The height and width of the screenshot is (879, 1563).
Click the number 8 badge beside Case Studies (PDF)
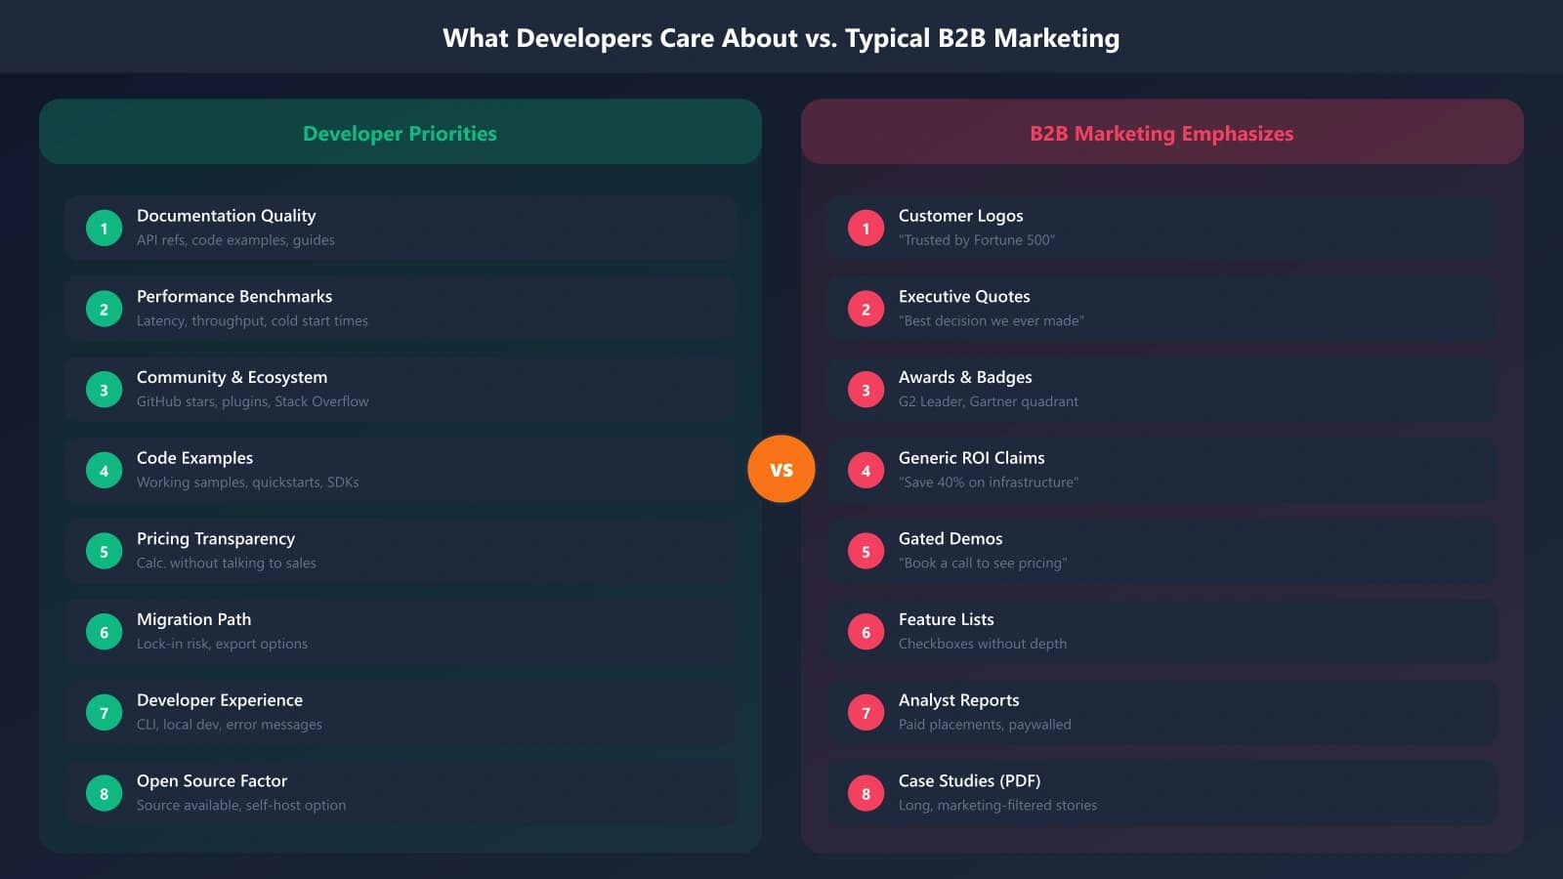click(866, 792)
